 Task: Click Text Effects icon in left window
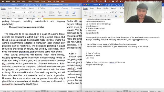tap(34, 16)
